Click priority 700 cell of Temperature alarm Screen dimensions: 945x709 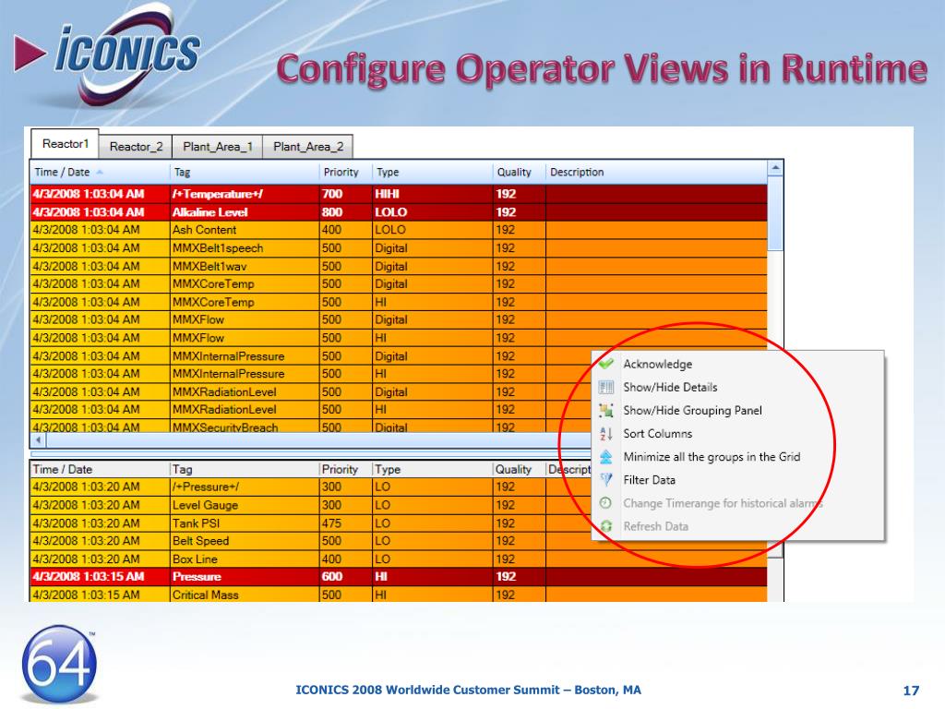(345, 194)
